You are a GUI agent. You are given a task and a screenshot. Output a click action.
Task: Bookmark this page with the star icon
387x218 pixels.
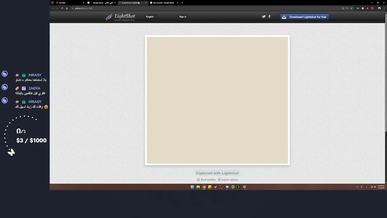[351, 8]
